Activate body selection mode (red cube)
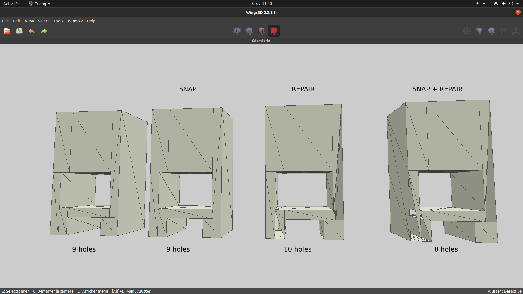 pyautogui.click(x=274, y=31)
